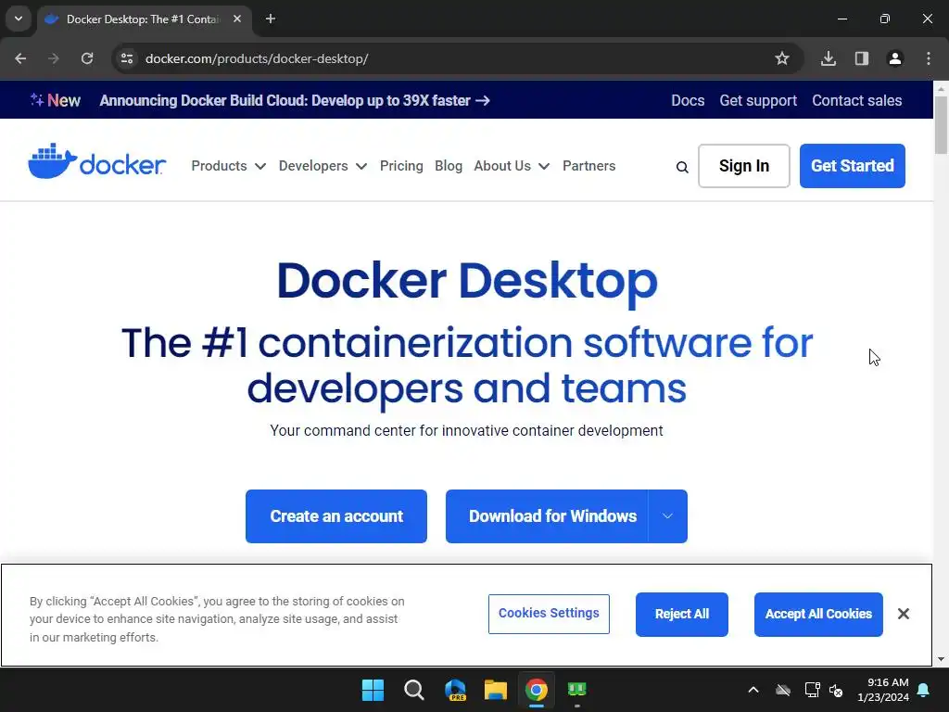Open notifications bell in taskbar
Viewport: 949px width, 712px height.
[x=924, y=690]
